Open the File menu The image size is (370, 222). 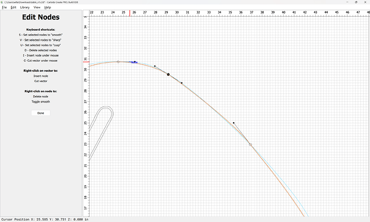pyautogui.click(x=4, y=8)
